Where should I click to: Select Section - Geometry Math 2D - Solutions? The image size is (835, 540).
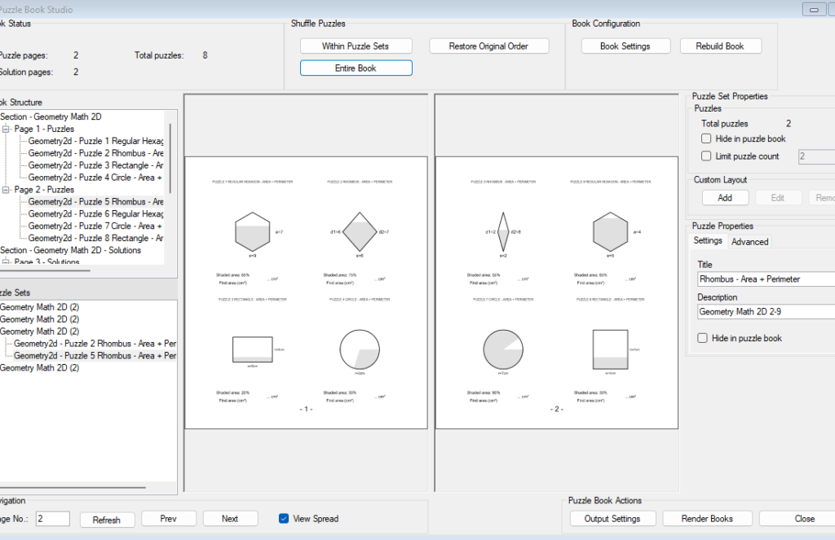[x=70, y=251]
